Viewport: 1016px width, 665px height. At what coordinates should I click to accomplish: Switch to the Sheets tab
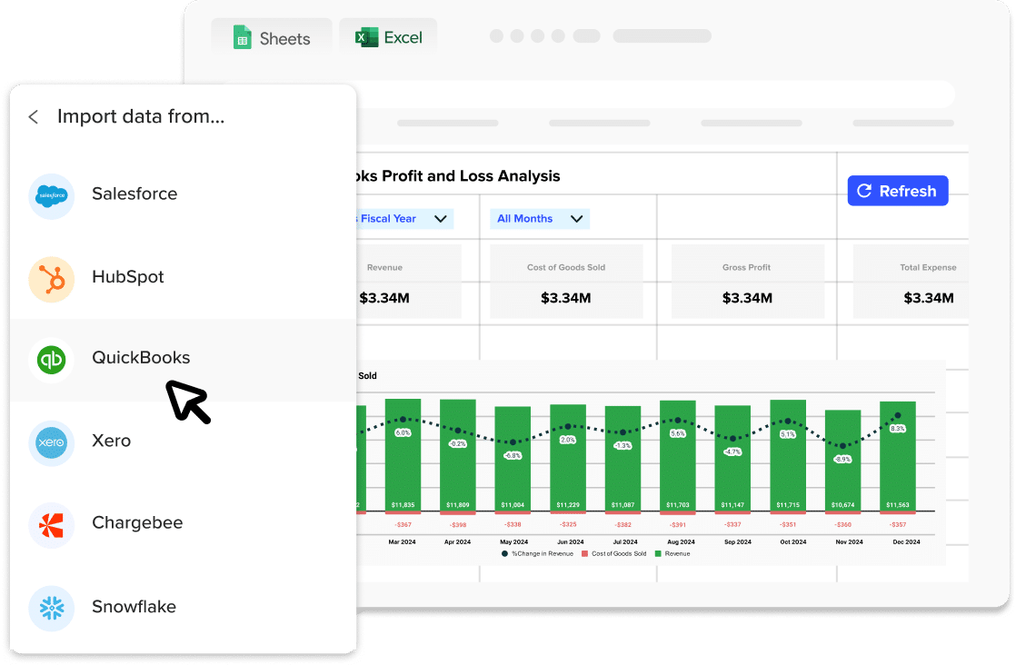click(272, 37)
